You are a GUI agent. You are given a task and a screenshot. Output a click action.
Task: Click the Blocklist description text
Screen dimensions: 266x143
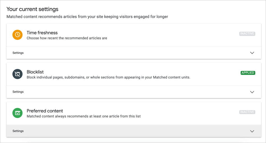(x=108, y=77)
